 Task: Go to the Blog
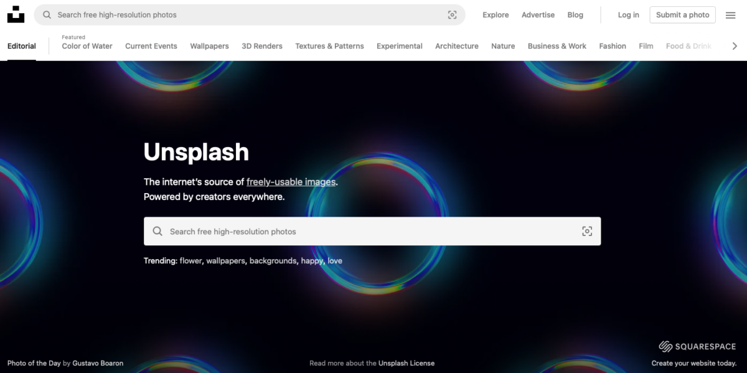point(575,15)
